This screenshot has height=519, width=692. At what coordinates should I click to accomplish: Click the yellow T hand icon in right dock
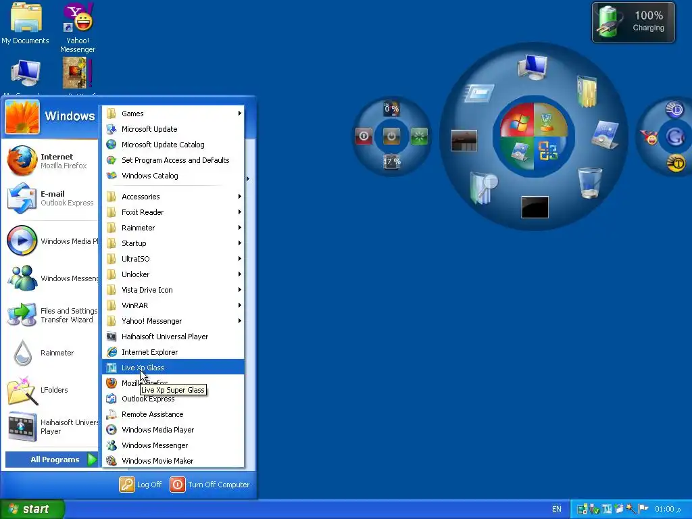tap(676, 164)
